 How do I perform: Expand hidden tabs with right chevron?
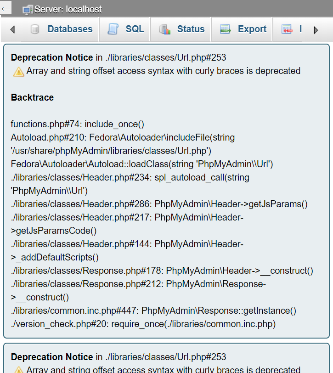click(316, 29)
